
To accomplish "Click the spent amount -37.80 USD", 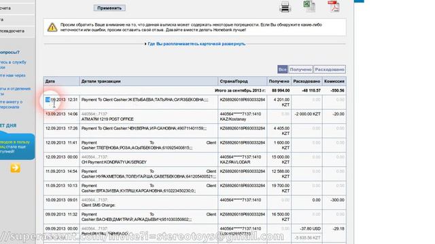I will (310, 229).
